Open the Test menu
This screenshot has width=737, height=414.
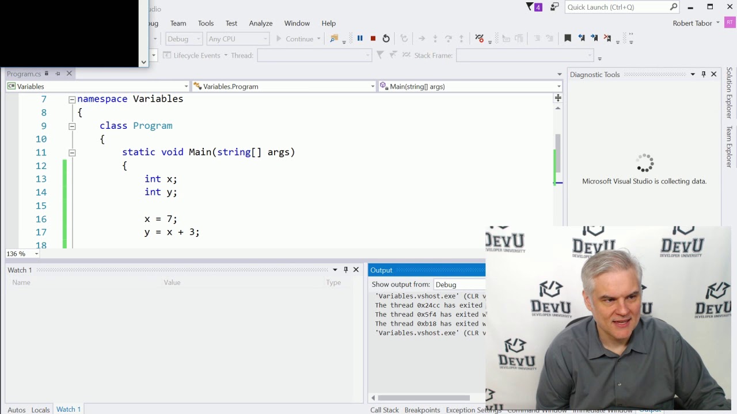click(231, 23)
